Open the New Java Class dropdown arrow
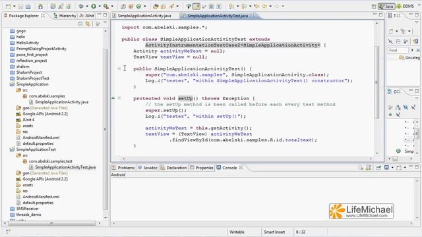Screen dimensions: 422x237 (x=145, y=6)
